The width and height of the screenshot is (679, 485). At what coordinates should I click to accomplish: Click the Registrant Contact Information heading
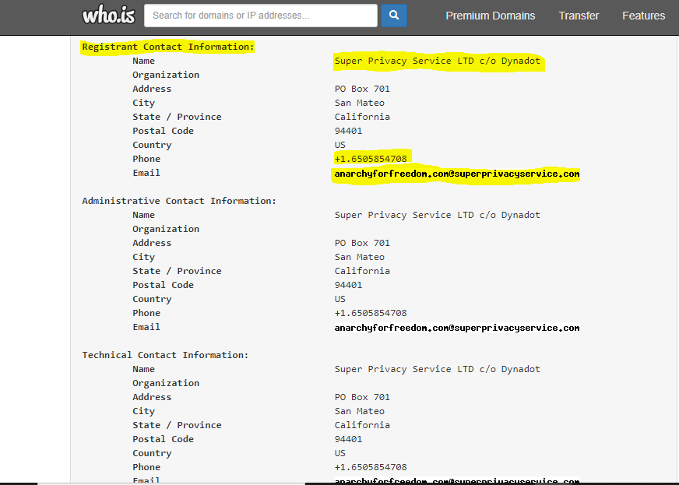[168, 47]
